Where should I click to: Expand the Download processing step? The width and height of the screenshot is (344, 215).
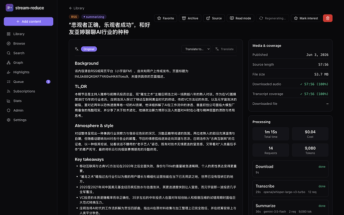tap(290, 169)
